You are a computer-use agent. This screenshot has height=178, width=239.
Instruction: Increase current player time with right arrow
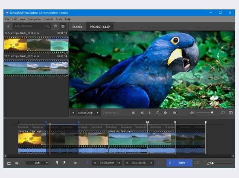point(97,113)
